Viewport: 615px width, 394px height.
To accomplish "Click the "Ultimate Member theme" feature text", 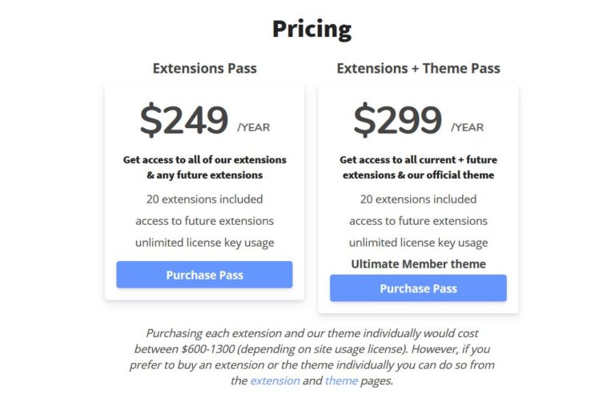I will (x=418, y=264).
